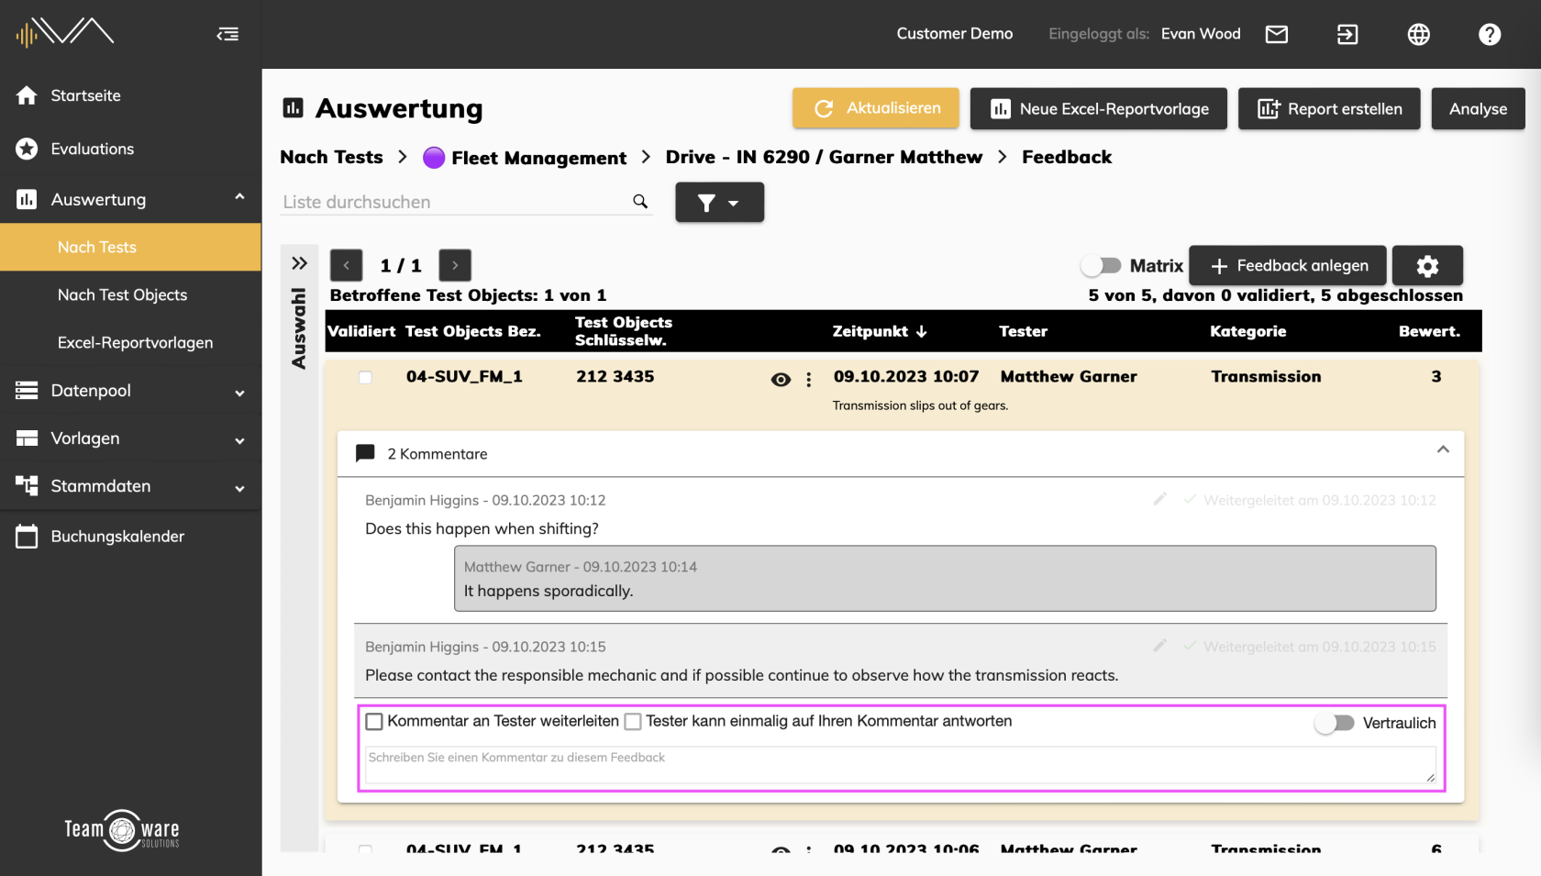Open three-dot menu for 09.10.2023 10:07 row

pos(808,380)
